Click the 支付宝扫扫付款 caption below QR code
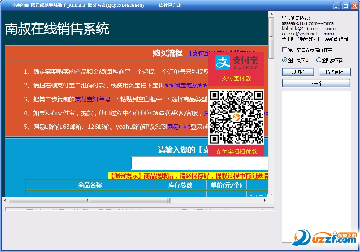 coord(236,151)
